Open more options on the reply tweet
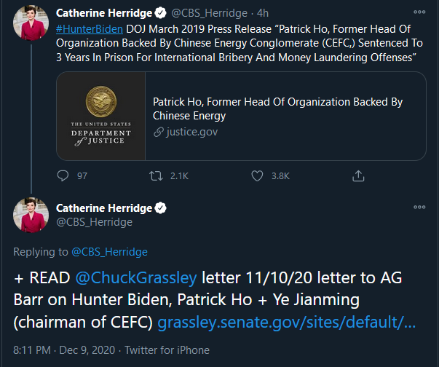Viewport: 439px width, 367px height. 419,207
